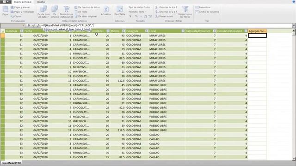Click the first PUEBLO LIBRE cell
This screenshot has height=166, width=296.
[166, 85]
